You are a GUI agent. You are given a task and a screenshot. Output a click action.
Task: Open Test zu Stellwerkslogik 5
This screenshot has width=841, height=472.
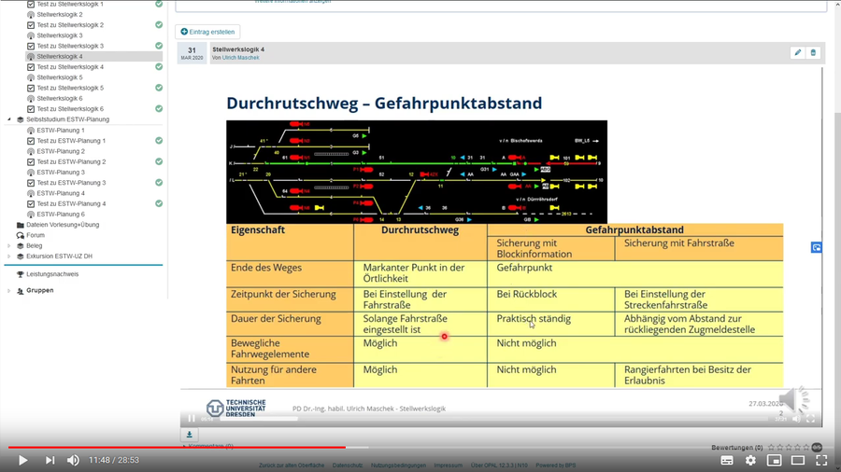70,88
